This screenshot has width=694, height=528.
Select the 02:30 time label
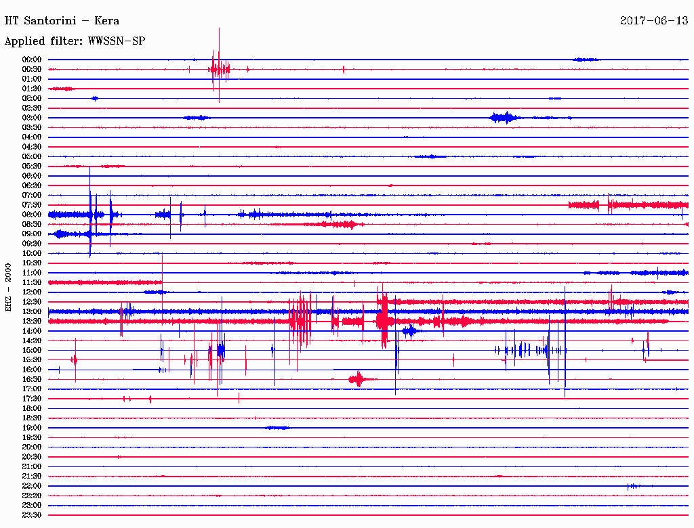(x=32, y=108)
